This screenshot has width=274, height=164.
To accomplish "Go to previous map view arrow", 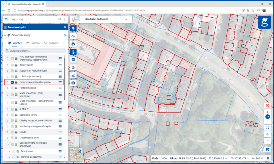I will coord(268,134).
